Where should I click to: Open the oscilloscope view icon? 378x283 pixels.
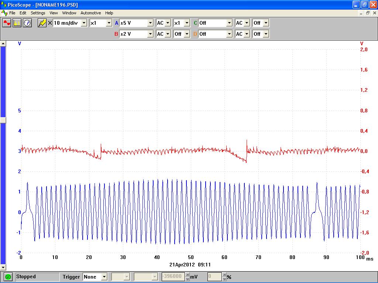click(7, 23)
